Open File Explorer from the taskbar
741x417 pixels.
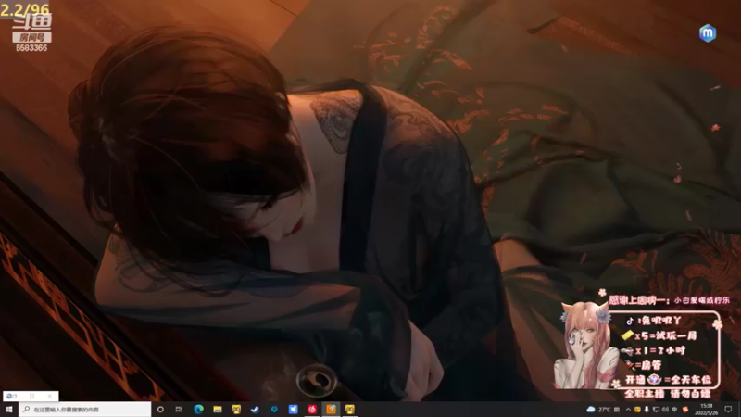(218, 410)
